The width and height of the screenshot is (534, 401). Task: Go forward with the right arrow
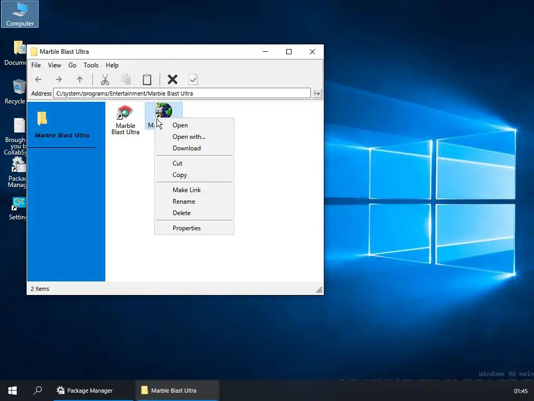(x=59, y=79)
